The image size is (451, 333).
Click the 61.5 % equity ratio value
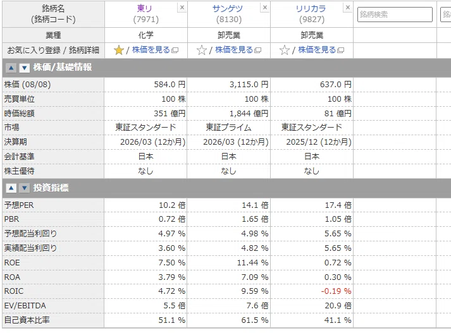pos(255,320)
